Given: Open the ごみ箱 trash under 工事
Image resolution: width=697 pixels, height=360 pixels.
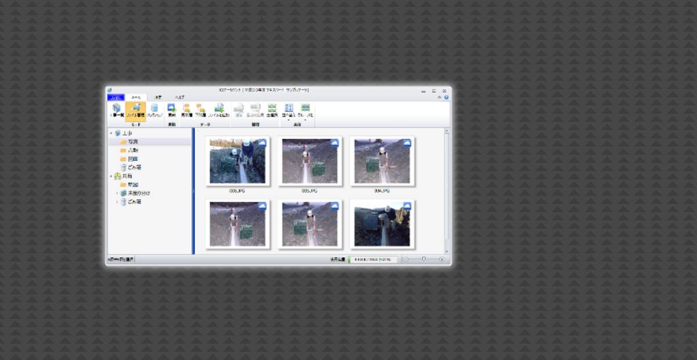Looking at the screenshot, I should [x=134, y=167].
